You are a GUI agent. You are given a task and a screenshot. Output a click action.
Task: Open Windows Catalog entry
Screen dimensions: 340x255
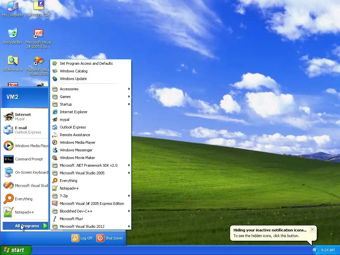coord(91,71)
